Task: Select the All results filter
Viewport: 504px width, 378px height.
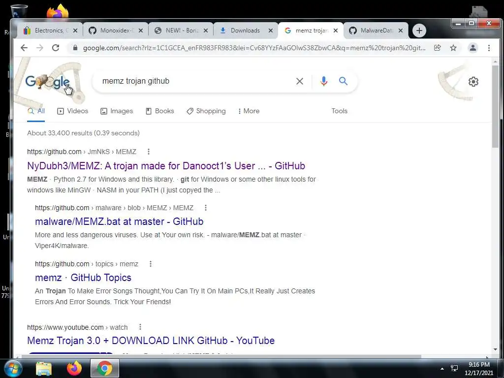Action: click(x=36, y=111)
